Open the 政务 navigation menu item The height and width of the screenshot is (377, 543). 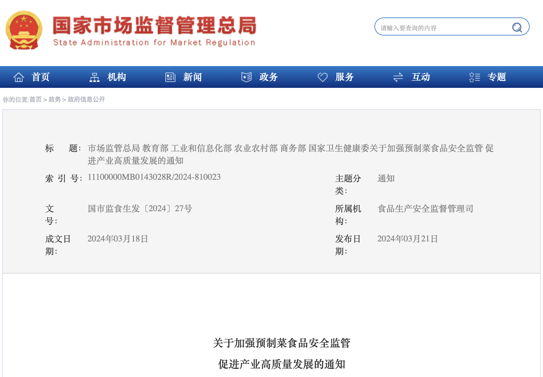pos(269,77)
